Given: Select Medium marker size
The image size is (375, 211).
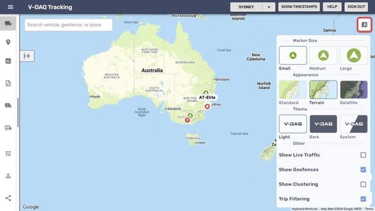Looking at the screenshot, I should 323,56.
